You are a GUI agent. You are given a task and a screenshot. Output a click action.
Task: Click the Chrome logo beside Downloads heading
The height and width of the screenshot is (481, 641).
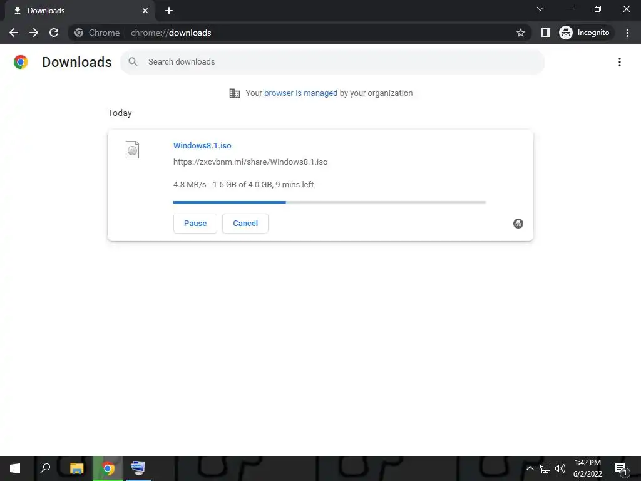[x=21, y=62]
